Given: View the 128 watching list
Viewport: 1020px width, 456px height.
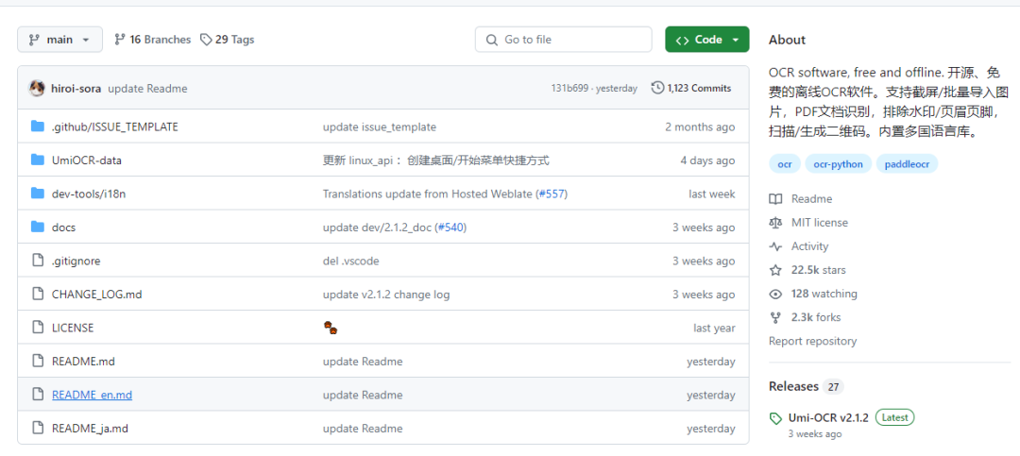Looking at the screenshot, I should pyautogui.click(x=824, y=294).
